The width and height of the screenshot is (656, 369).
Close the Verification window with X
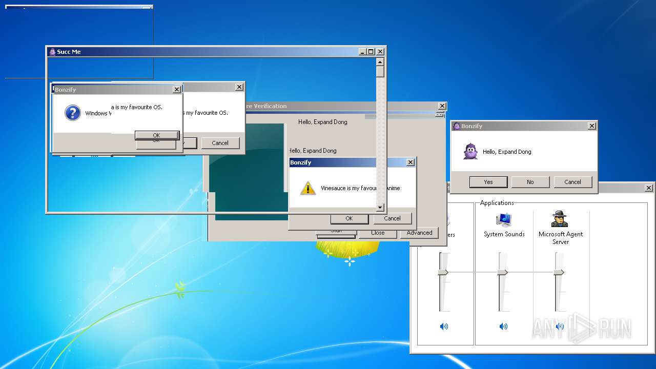tap(442, 106)
